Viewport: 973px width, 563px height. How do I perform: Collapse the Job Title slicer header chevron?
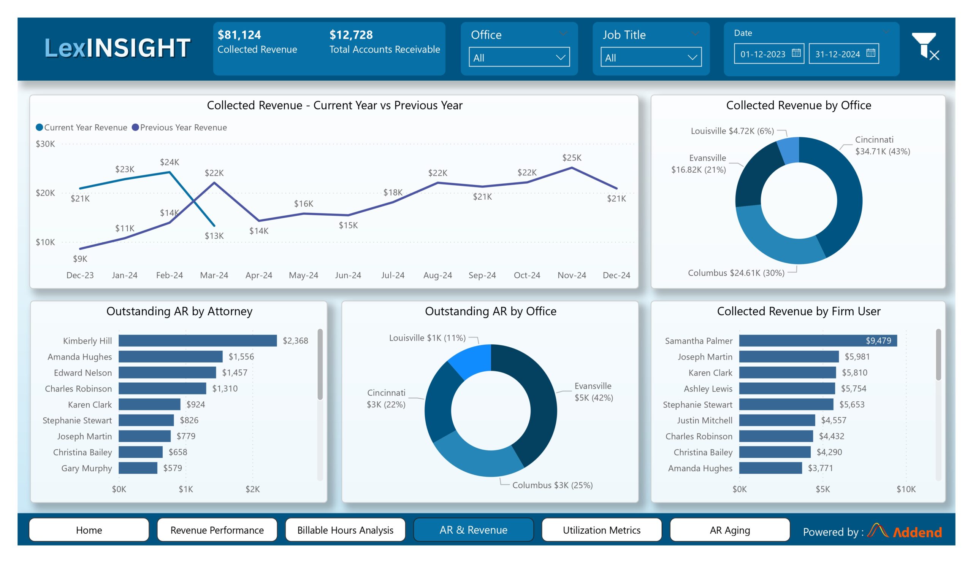pos(695,34)
